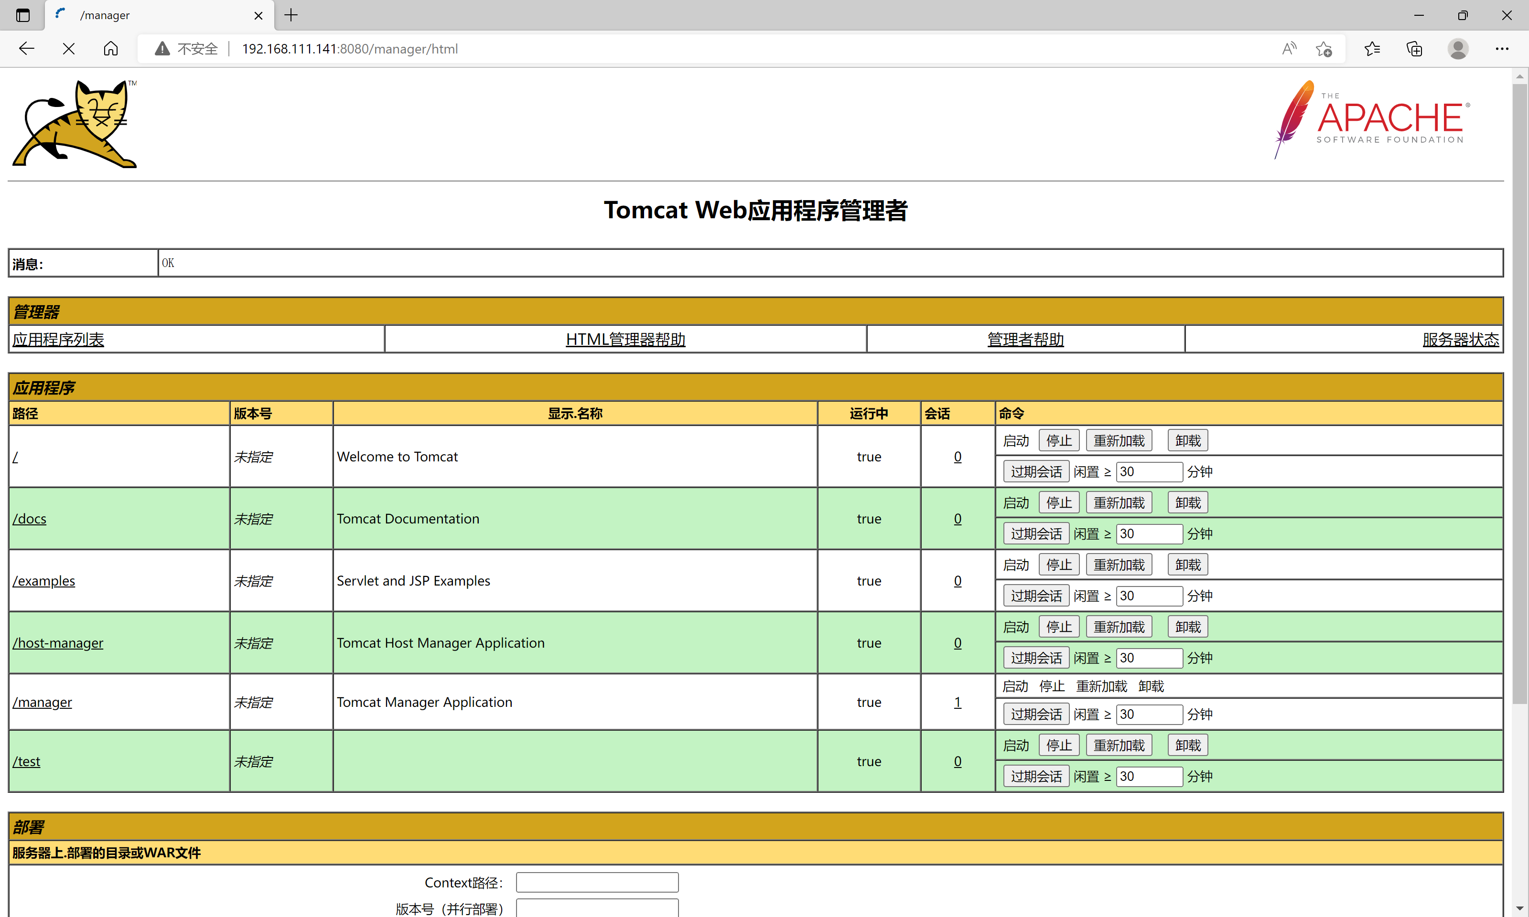Viewport: 1529px width, 917px height.
Task: Click idle minutes field for /docs
Action: pyautogui.click(x=1149, y=533)
